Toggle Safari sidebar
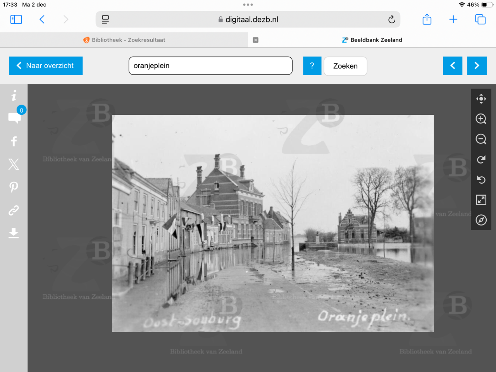 [x=16, y=19]
